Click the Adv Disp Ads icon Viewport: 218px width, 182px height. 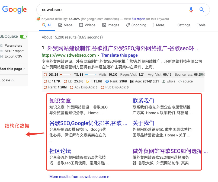pos(72,87)
